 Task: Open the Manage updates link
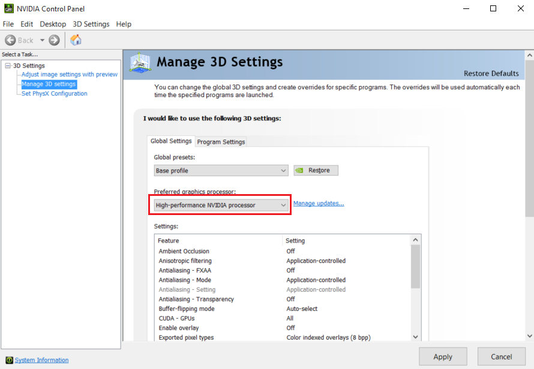click(x=319, y=203)
